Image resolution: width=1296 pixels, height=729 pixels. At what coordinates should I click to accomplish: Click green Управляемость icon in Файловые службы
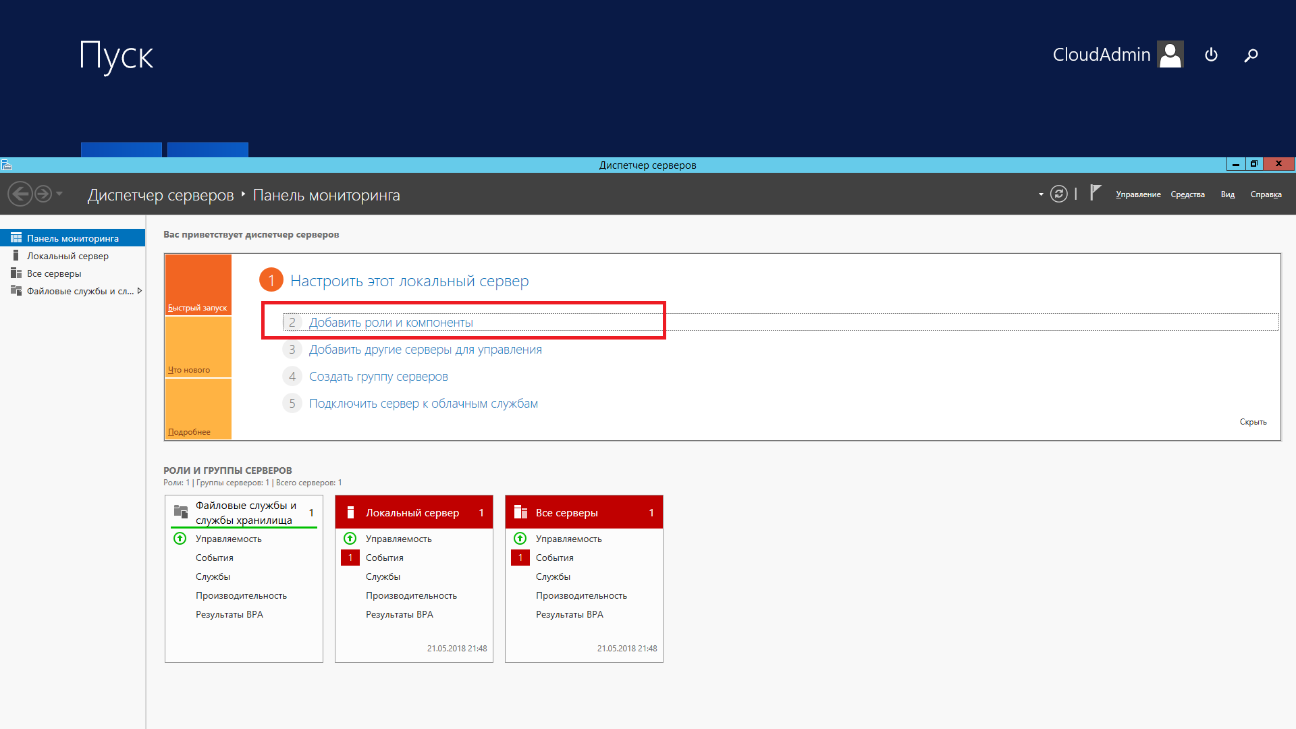[180, 539]
